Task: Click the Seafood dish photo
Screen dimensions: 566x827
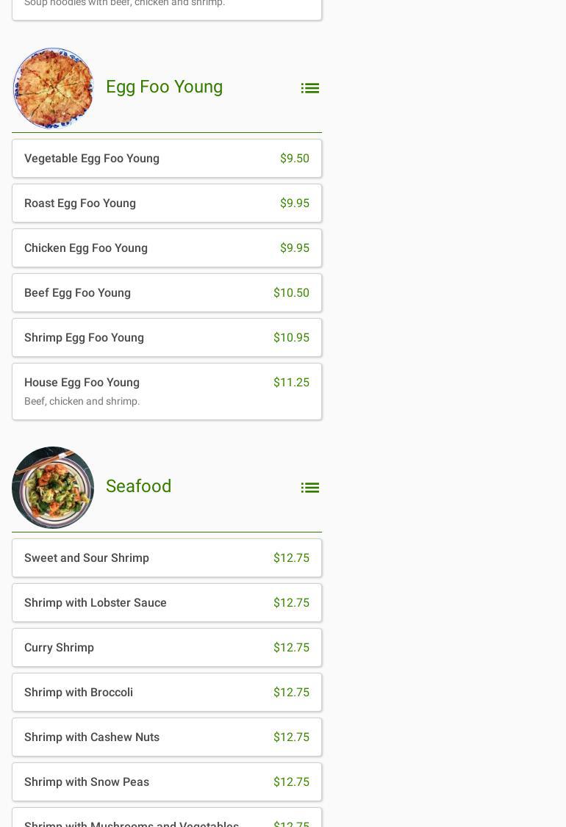Action: point(53,488)
